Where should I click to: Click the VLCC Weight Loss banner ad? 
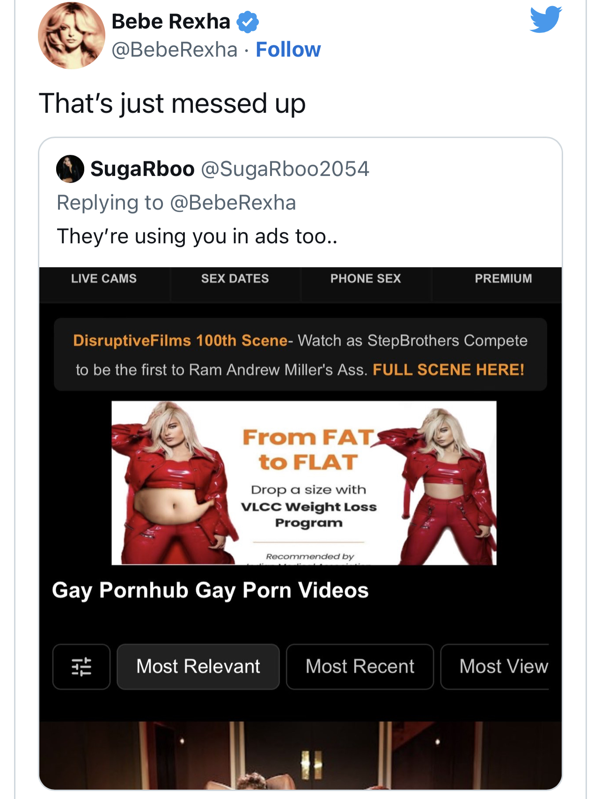[304, 483]
